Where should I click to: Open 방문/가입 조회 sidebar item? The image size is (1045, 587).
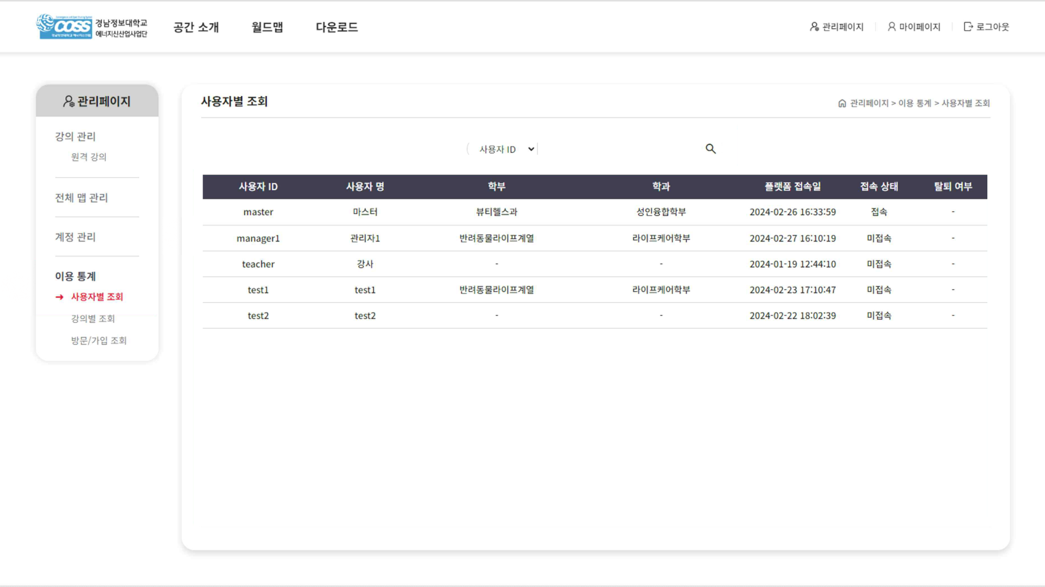pos(99,340)
